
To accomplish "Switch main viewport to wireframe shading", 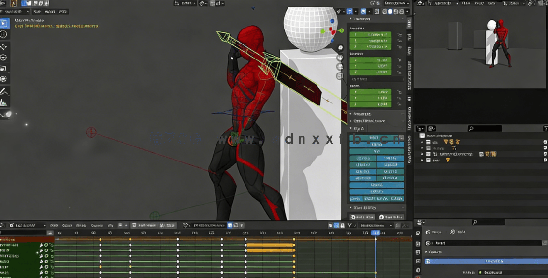I will (x=385, y=12).
